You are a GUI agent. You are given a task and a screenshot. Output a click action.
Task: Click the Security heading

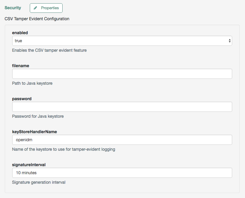(x=13, y=8)
